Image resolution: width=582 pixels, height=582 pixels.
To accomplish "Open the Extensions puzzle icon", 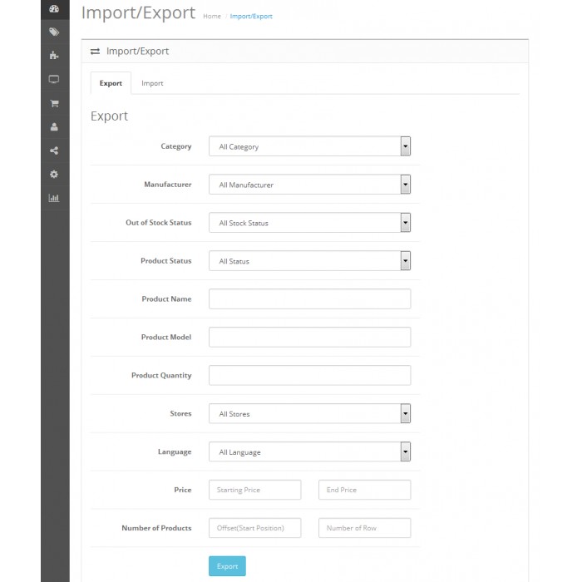I will 54,56.
